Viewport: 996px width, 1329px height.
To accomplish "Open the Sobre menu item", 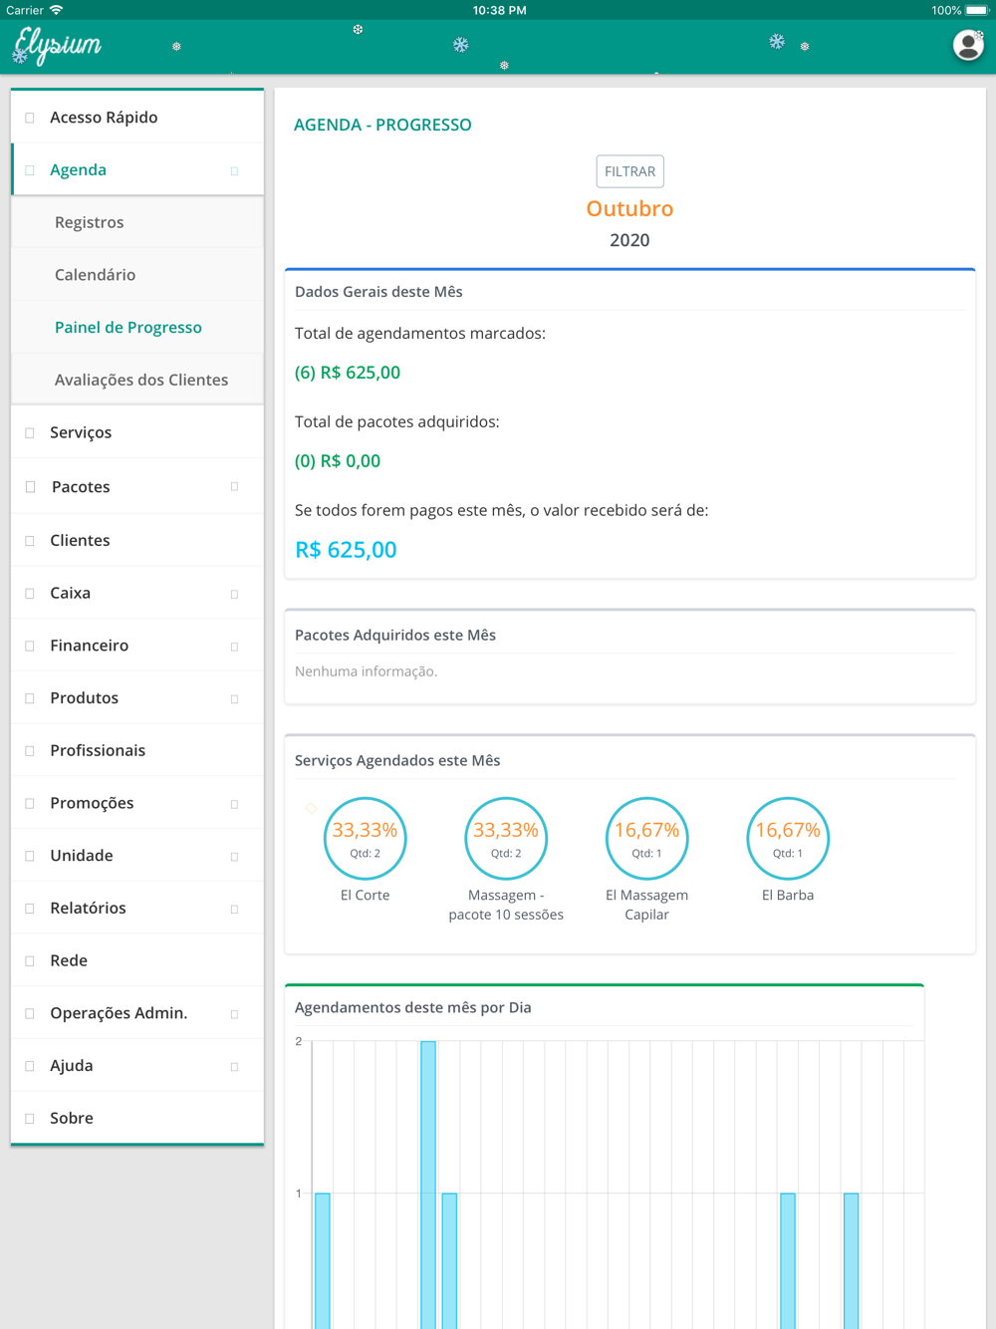I will (137, 1118).
